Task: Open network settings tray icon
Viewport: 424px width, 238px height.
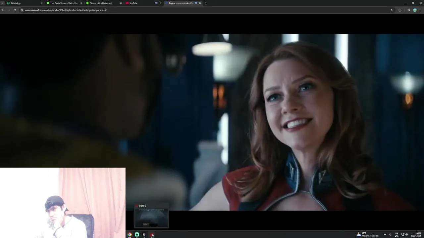Action: 403,234
